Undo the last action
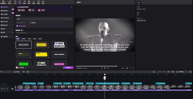The image size is (193, 99). tap(2, 72)
